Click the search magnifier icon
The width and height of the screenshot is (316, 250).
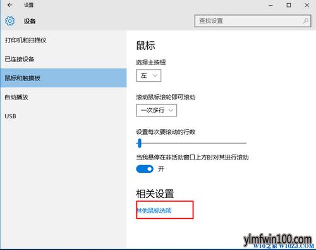coord(306,21)
